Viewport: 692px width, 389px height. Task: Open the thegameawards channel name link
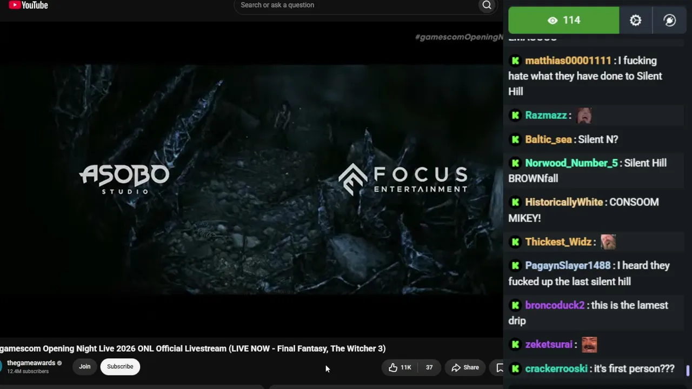[31, 363]
